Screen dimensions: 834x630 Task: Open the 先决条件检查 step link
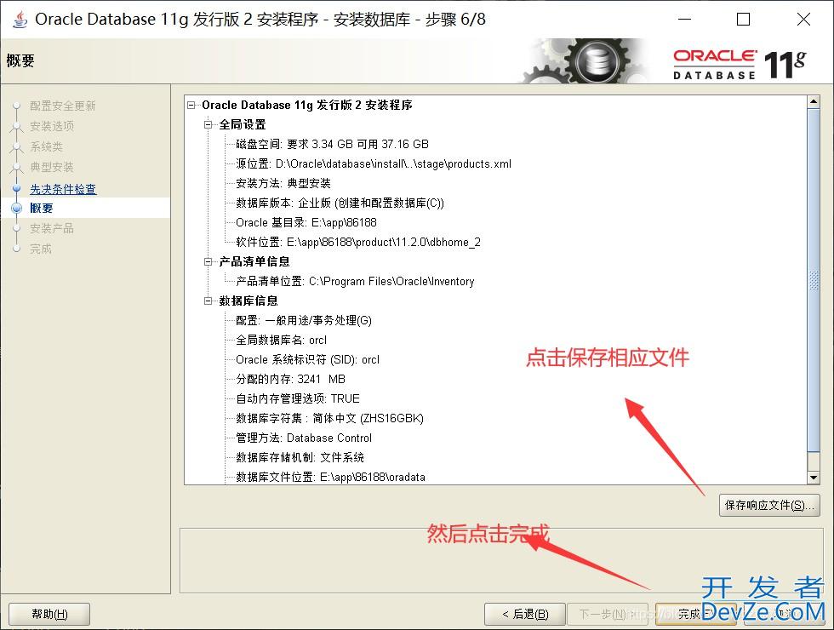[x=63, y=189]
